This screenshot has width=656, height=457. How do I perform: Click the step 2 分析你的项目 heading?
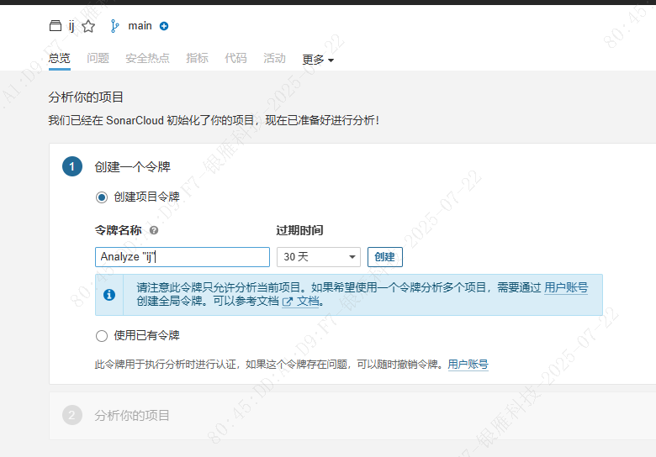click(x=132, y=416)
